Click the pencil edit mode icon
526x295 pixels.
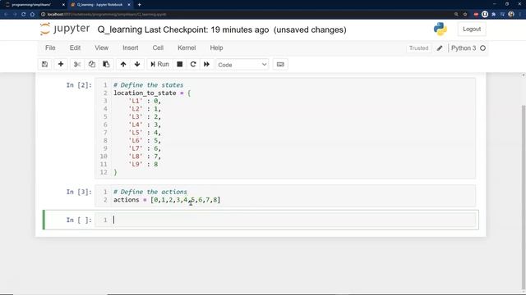[x=440, y=48]
